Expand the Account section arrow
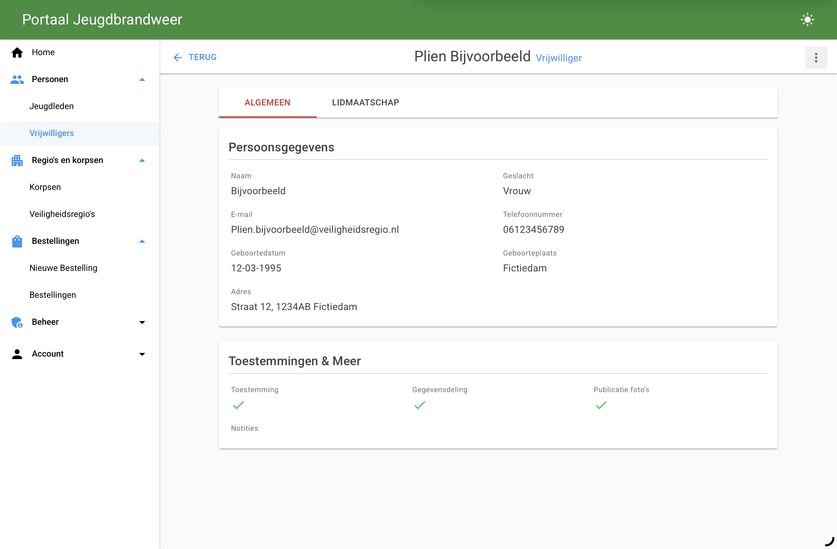837x549 pixels. [142, 354]
